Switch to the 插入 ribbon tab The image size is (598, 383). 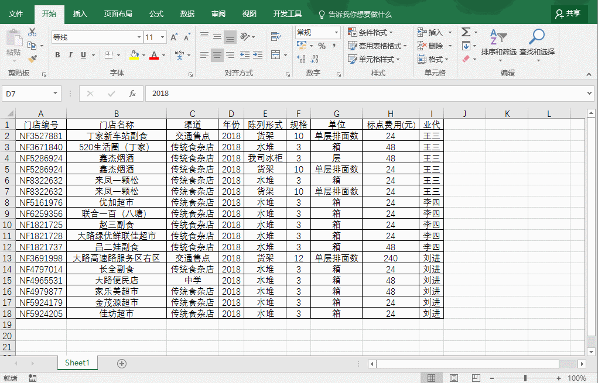(80, 14)
